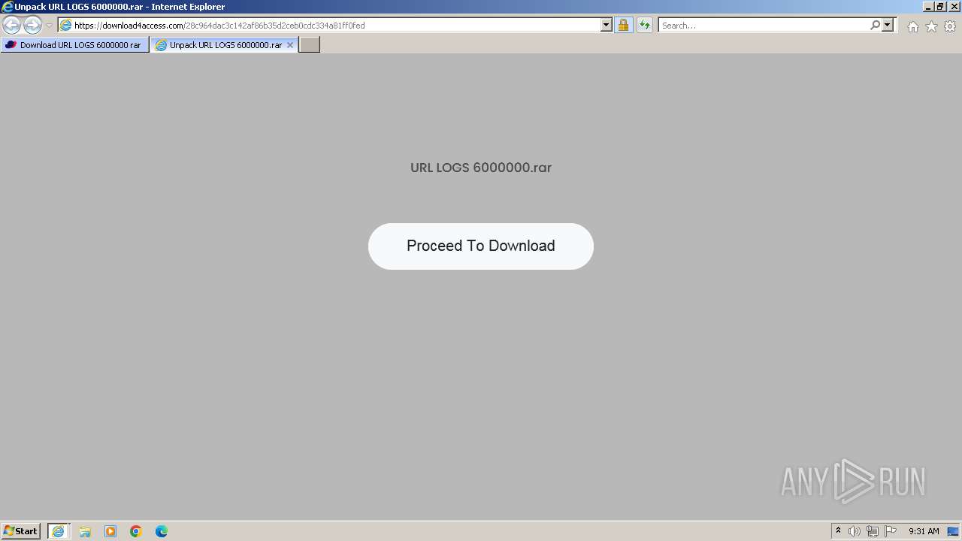Screen dimensions: 962x541
Task: Click inside the Search box
Action: [763, 25]
